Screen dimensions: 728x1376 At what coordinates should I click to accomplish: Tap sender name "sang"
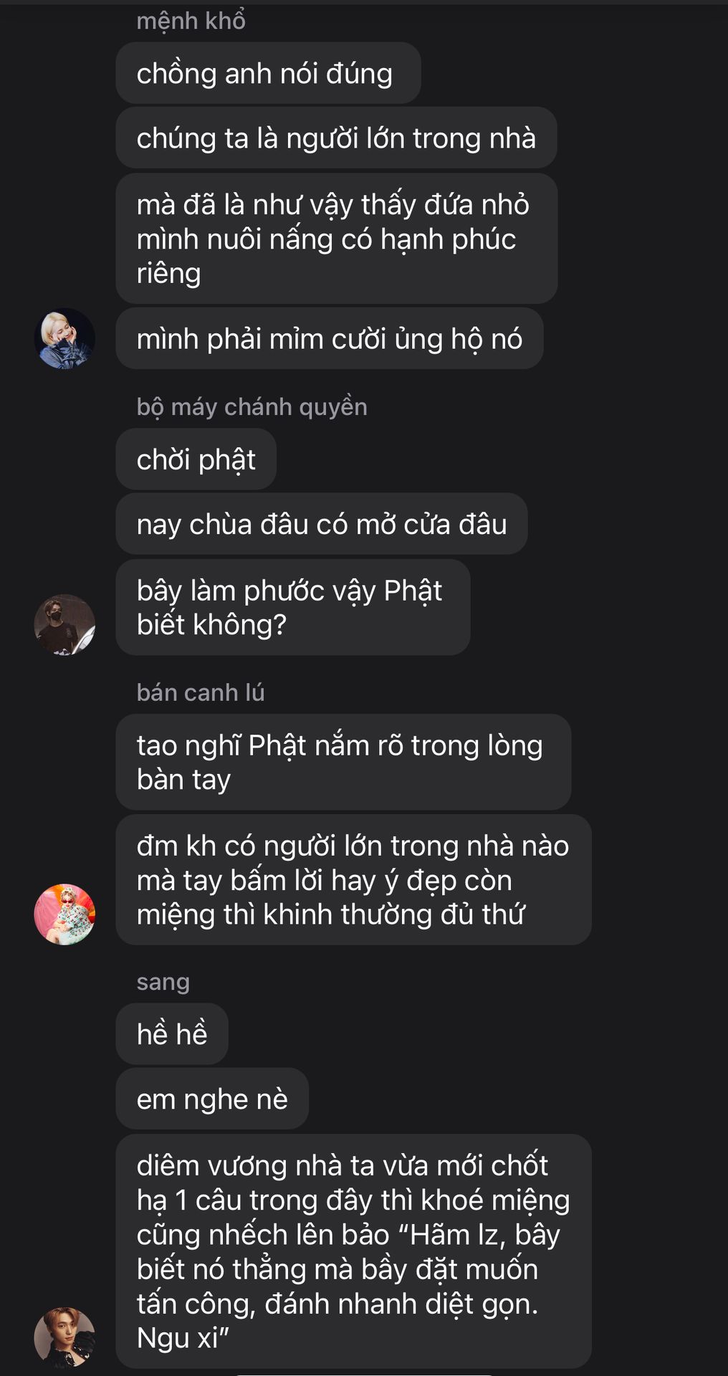click(x=163, y=982)
